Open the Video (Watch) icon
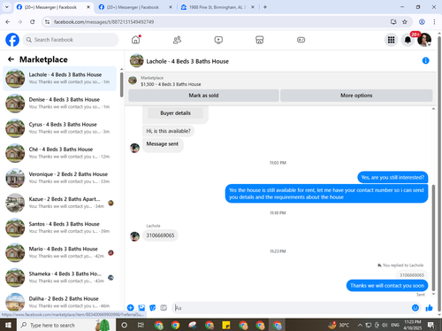The height and width of the screenshot is (331, 442). 218,40
